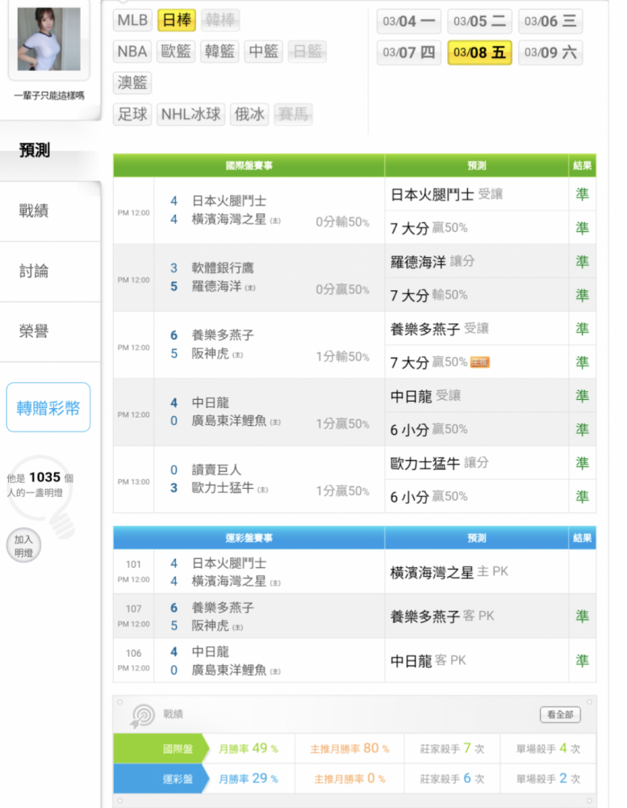Open the 討論 sidebar section
The height and width of the screenshot is (808, 627).
pyautogui.click(x=50, y=271)
